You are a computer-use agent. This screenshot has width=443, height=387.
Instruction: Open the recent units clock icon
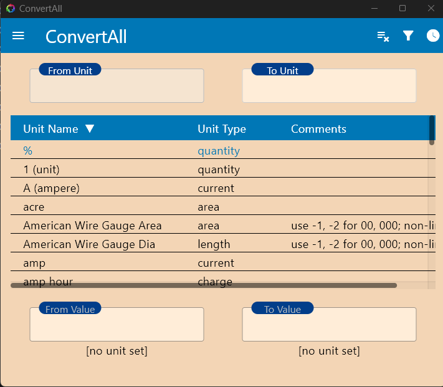tap(433, 36)
